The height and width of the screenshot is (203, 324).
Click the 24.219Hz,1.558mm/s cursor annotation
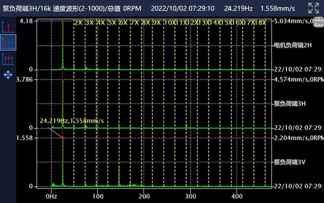pos(72,121)
